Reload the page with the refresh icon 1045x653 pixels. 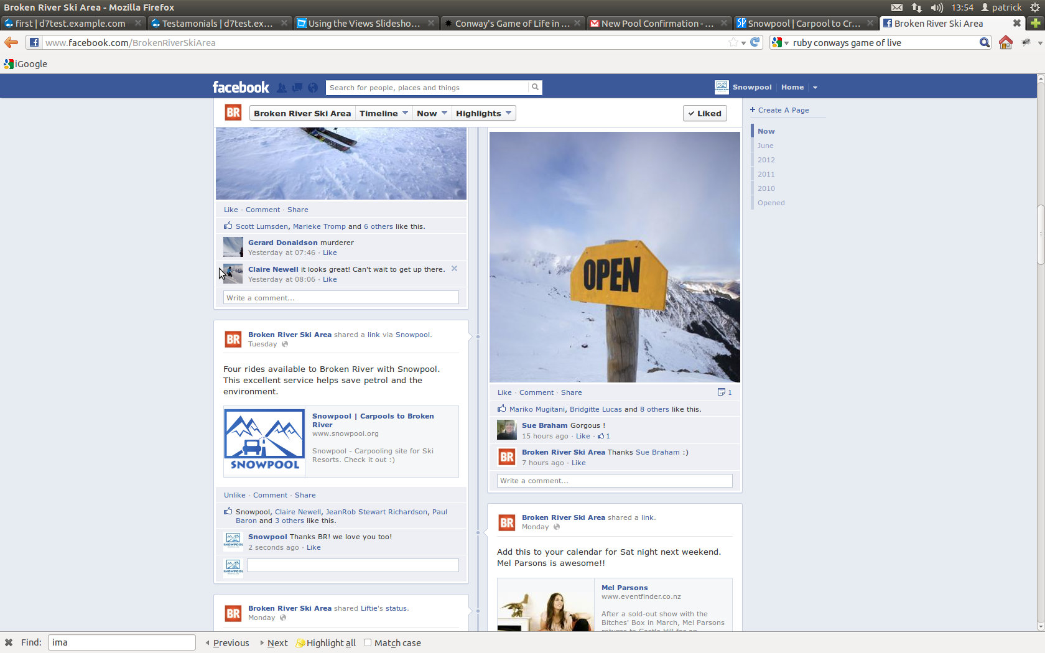tap(755, 42)
